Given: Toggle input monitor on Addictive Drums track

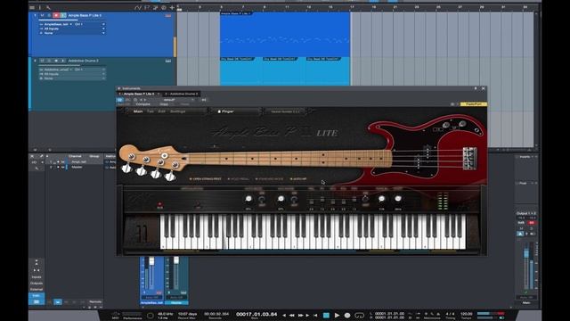Looking at the screenshot, I should (x=63, y=61).
